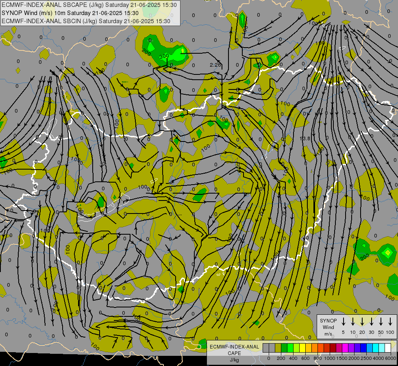Pick the red-orange swatch right of 800 tick
Screen dimensions: 398x366
(x=321, y=348)
